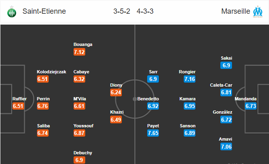Click Diony's 6.24 rating badge
This screenshot has width=269, height=164.
(116, 93)
